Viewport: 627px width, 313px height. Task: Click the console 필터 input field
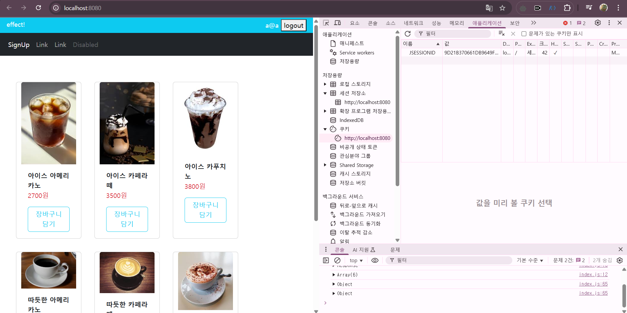coord(449,260)
